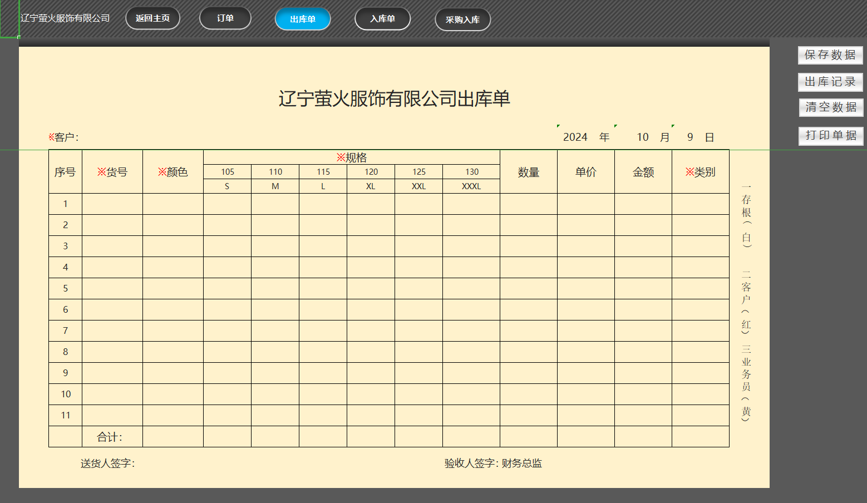Click the size 130 header cell
867x503 pixels.
[x=471, y=172]
